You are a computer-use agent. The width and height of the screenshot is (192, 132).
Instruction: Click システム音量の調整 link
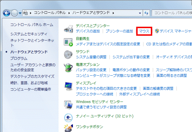point(91,57)
